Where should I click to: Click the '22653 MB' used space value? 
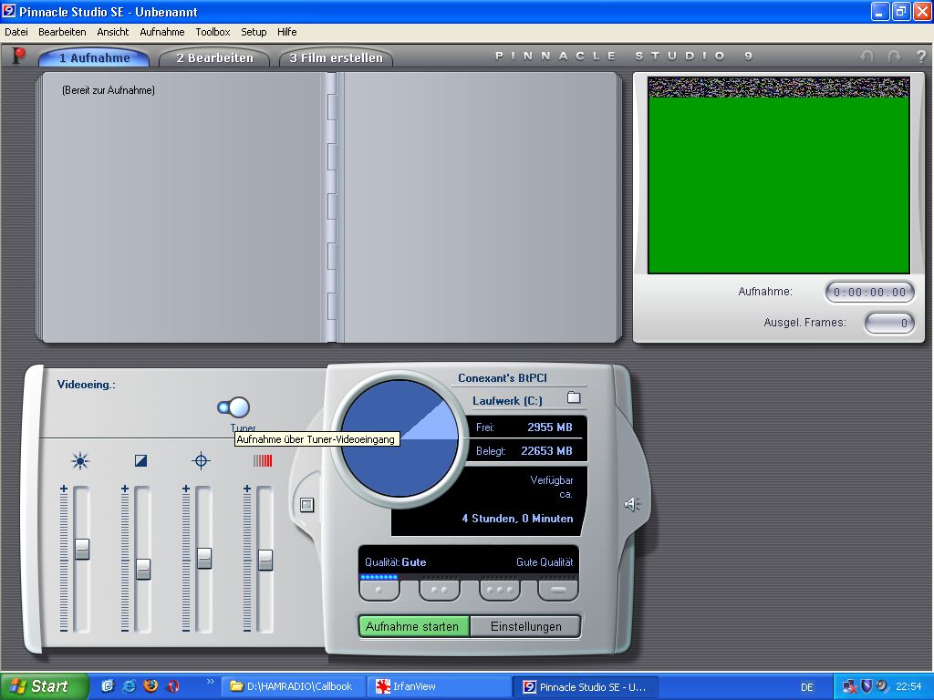[x=546, y=451]
